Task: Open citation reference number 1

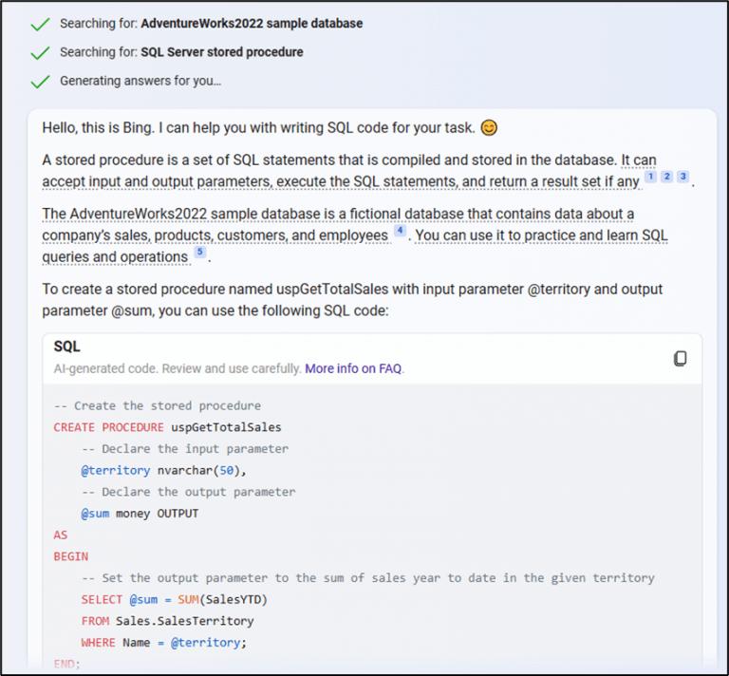Action: point(650,177)
